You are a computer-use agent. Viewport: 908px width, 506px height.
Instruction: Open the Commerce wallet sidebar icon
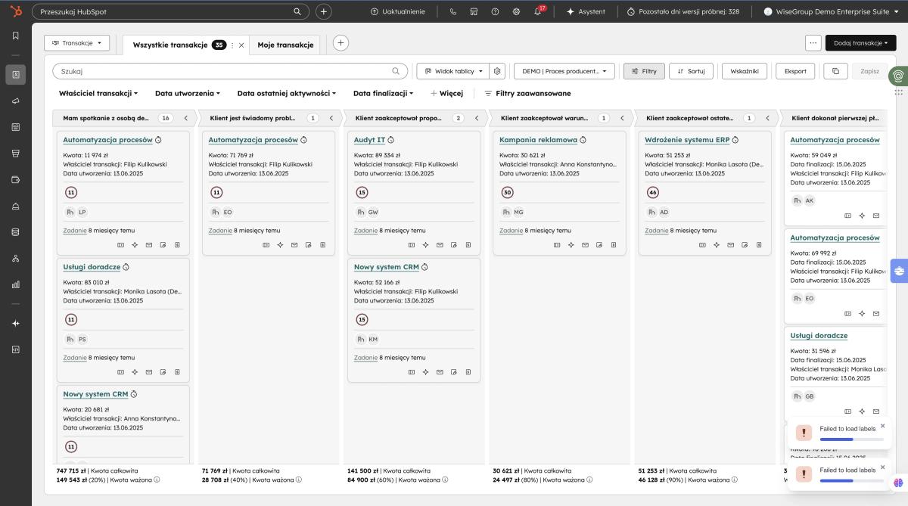tap(16, 179)
